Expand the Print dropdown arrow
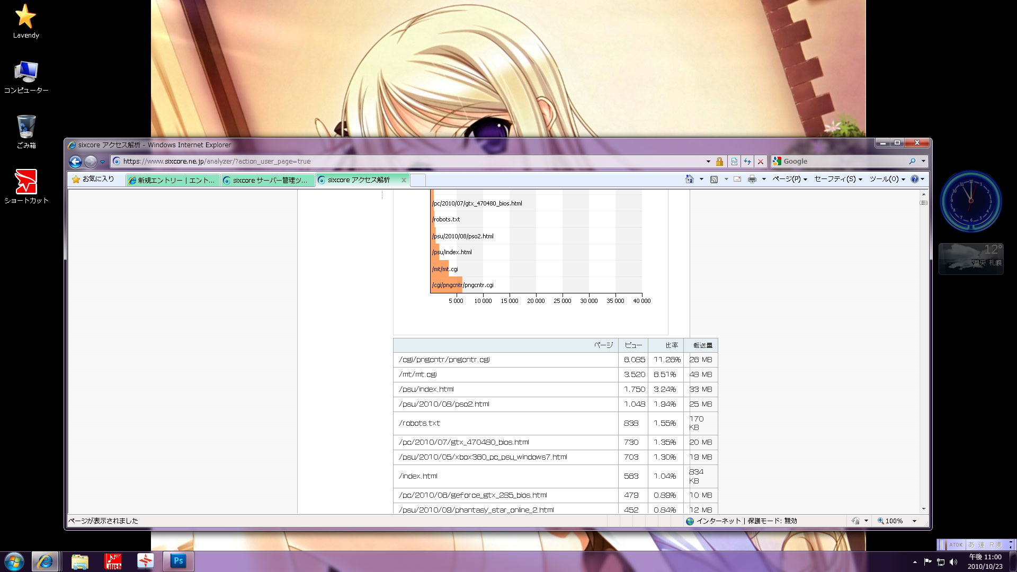Viewport: 1017px width, 572px height. [x=764, y=179]
